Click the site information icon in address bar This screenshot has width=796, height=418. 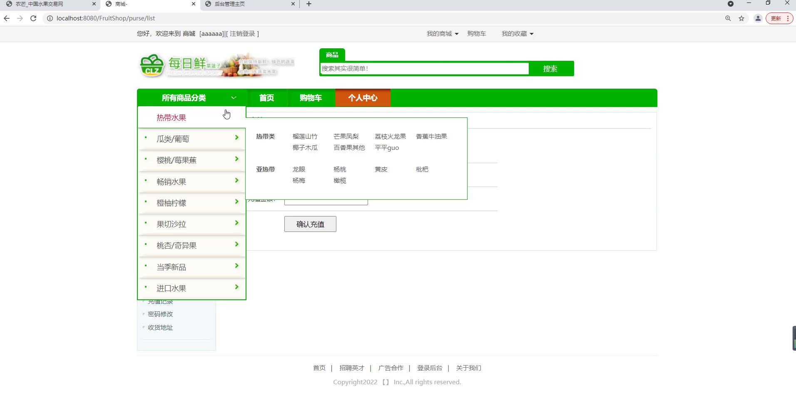pyautogui.click(x=50, y=18)
